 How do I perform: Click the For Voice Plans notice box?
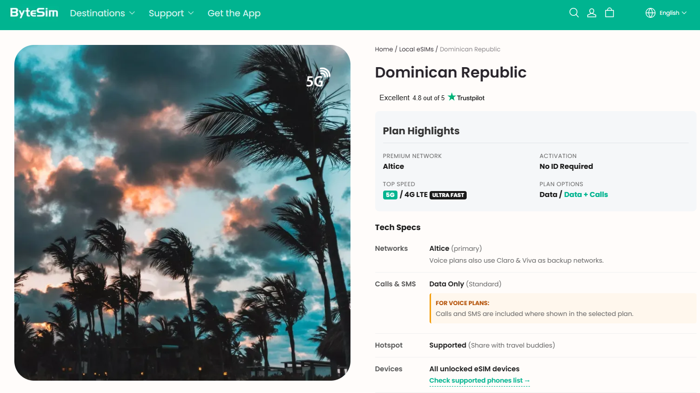[563, 309]
